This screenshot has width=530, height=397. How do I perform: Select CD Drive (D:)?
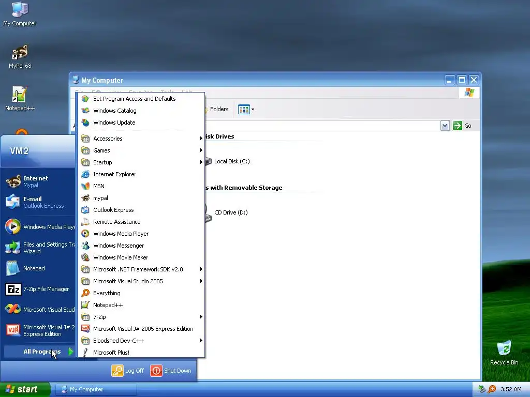pyautogui.click(x=226, y=212)
